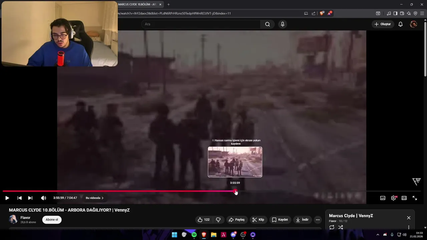
Task: Select the MARCUS CLYDE 10.BÖLÜM tab
Action: point(137,4)
